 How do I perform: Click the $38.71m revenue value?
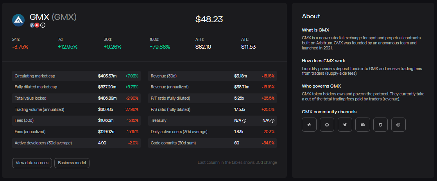pyautogui.click(x=242, y=87)
